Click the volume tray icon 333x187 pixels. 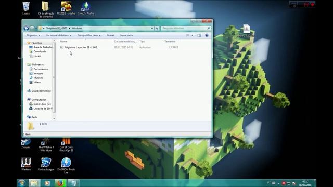(x=294, y=183)
